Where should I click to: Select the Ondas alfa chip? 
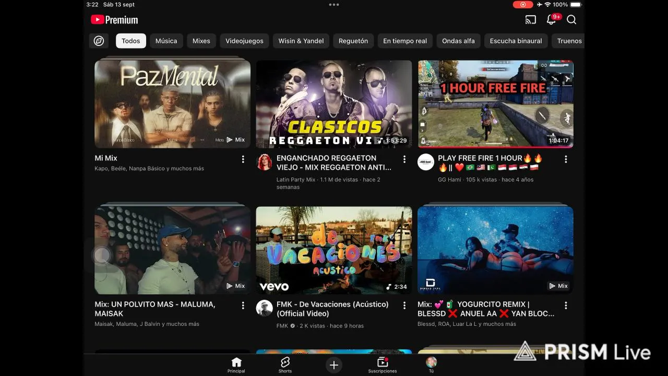tap(458, 41)
